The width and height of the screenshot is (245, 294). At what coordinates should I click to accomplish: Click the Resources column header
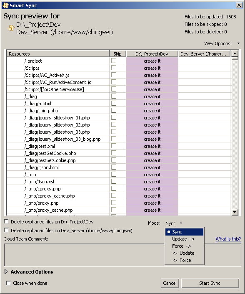point(58,54)
